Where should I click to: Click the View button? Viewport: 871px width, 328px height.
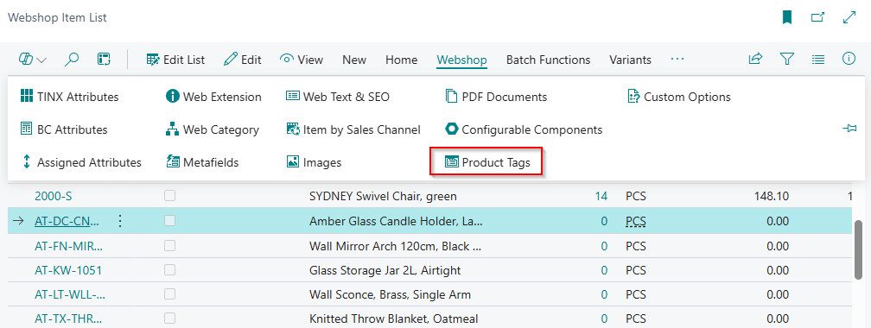302,60
